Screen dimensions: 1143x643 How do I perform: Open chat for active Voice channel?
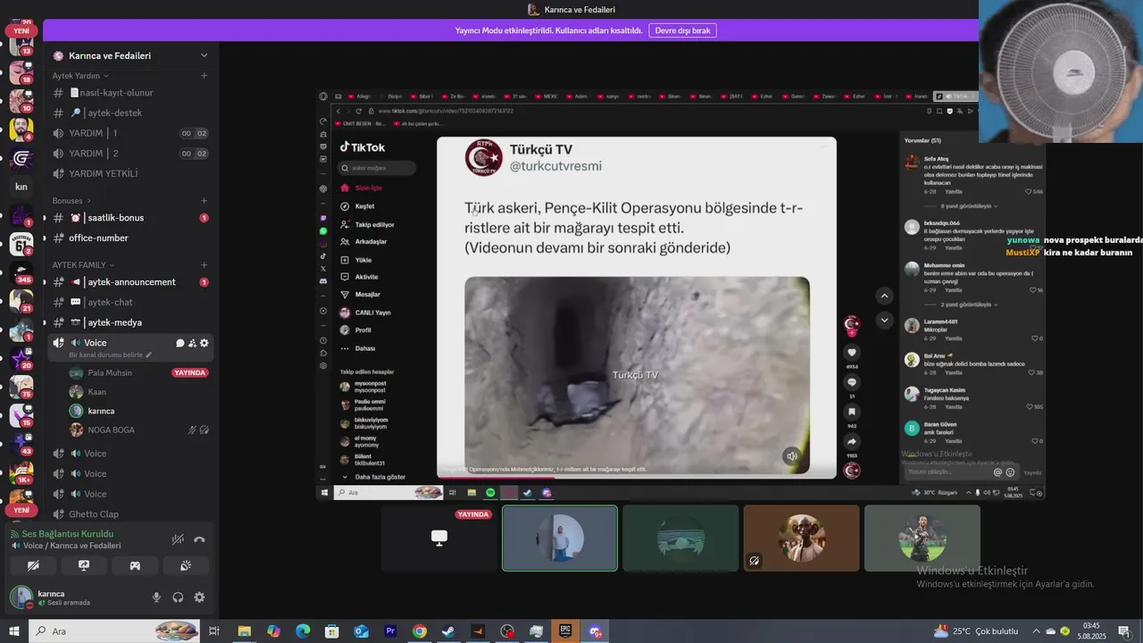[x=179, y=343]
